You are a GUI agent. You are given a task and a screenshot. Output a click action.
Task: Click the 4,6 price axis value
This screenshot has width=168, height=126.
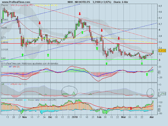click(160, 12)
